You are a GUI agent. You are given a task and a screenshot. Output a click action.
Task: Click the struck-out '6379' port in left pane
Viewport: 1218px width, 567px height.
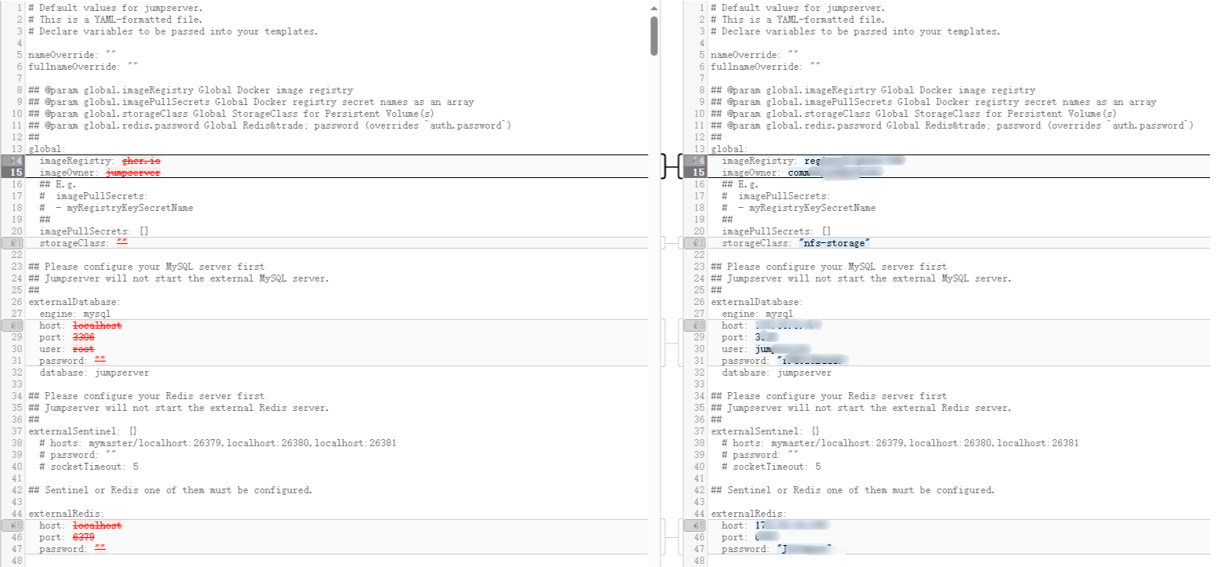pyautogui.click(x=83, y=537)
